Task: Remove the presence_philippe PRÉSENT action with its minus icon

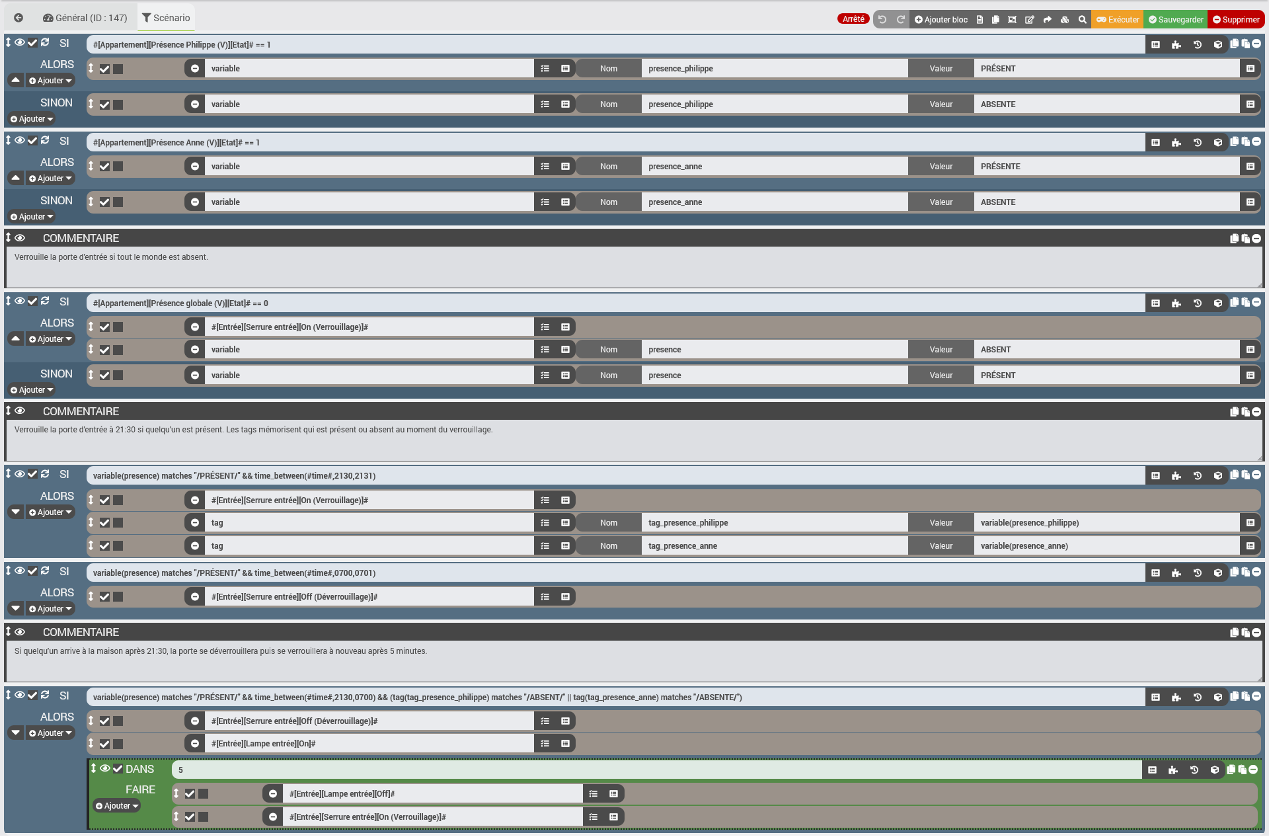Action: coord(195,69)
